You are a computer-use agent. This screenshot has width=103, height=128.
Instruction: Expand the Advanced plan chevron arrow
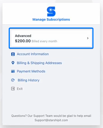click(x=88, y=38)
